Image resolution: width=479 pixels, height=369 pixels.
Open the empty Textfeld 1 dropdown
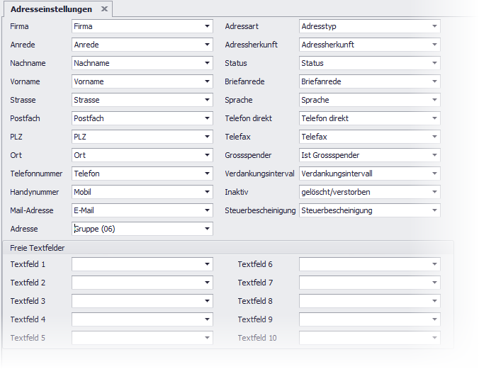(x=207, y=264)
